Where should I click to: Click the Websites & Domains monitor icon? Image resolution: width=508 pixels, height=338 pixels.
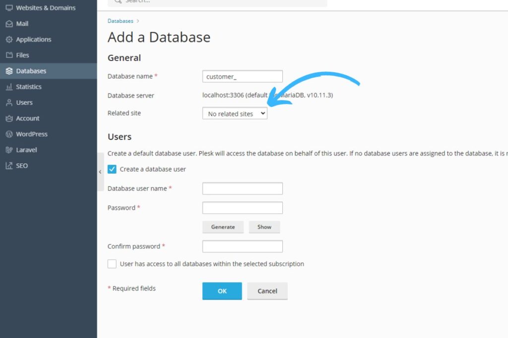[x=9, y=8]
